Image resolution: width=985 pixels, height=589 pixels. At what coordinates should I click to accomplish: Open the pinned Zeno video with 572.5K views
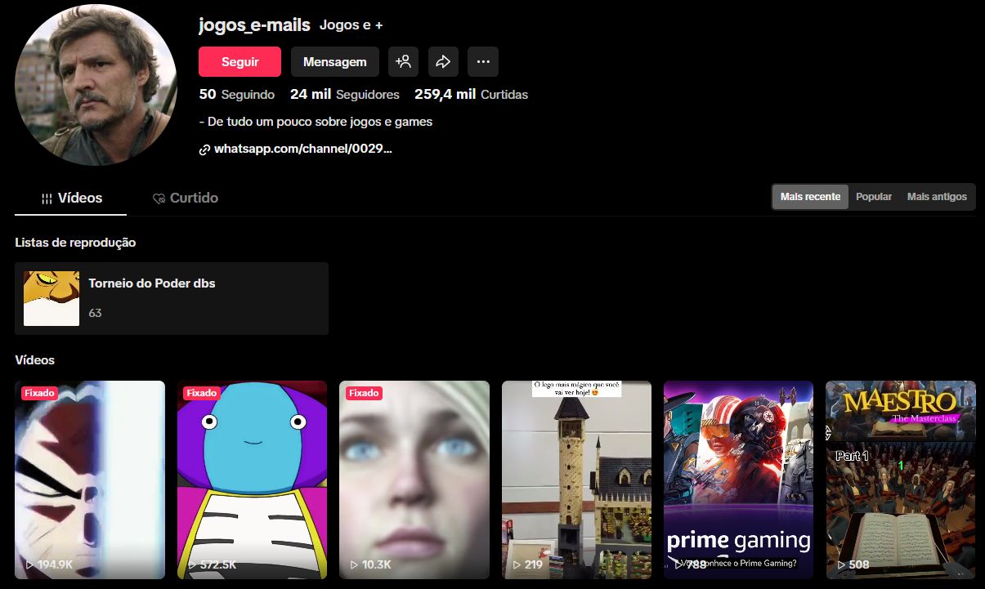click(252, 480)
